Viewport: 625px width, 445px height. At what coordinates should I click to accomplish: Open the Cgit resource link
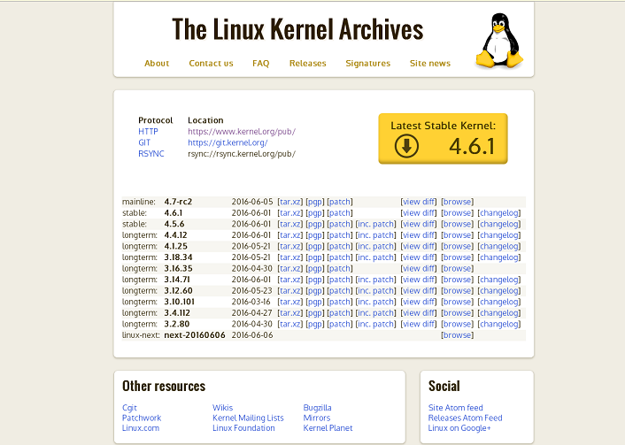coord(129,408)
